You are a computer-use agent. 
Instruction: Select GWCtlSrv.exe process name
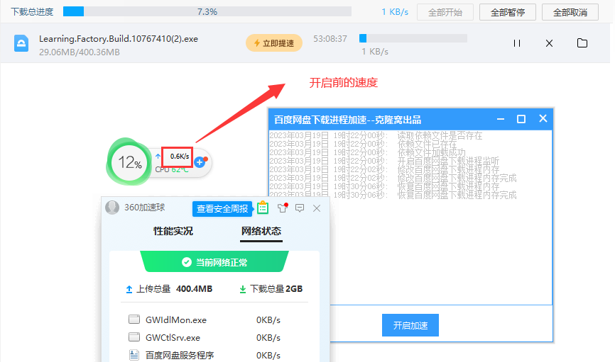pyautogui.click(x=173, y=337)
